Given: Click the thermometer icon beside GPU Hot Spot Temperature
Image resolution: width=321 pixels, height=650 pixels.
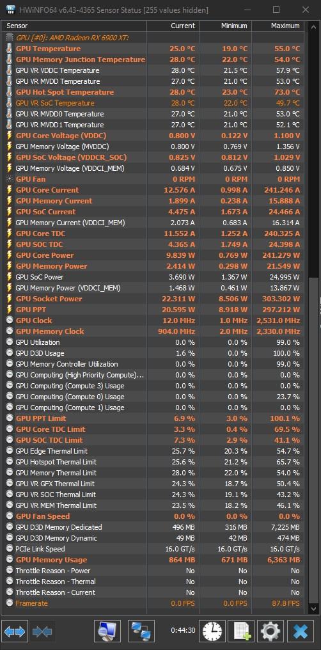Looking at the screenshot, I should pyautogui.click(x=10, y=92).
